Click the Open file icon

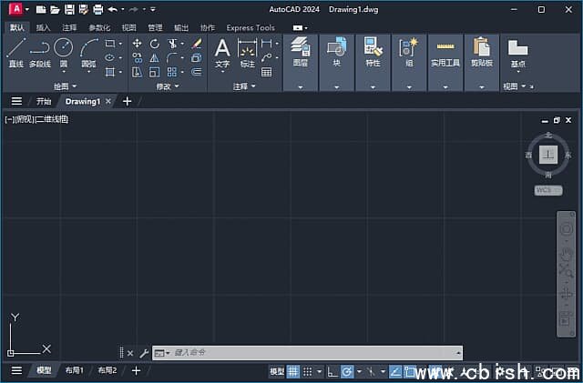[55, 9]
